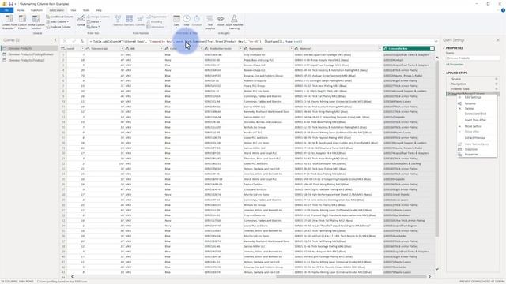Open the Tolerance column filter dropdown

coord(122,49)
